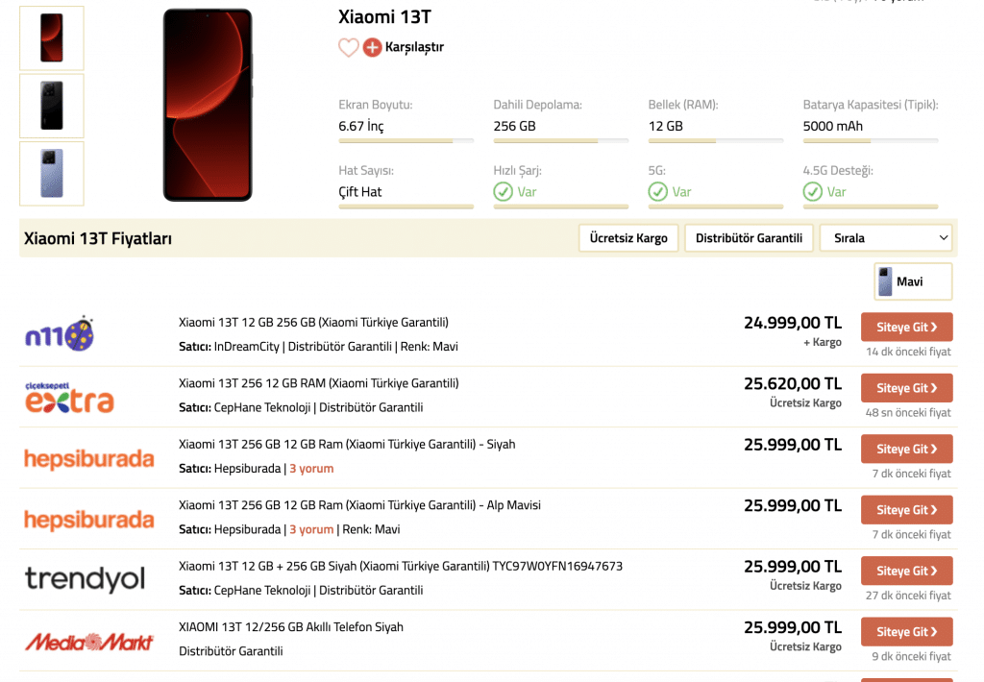Select the Mavi color filter
Screen dimensions: 984x682
tap(913, 281)
